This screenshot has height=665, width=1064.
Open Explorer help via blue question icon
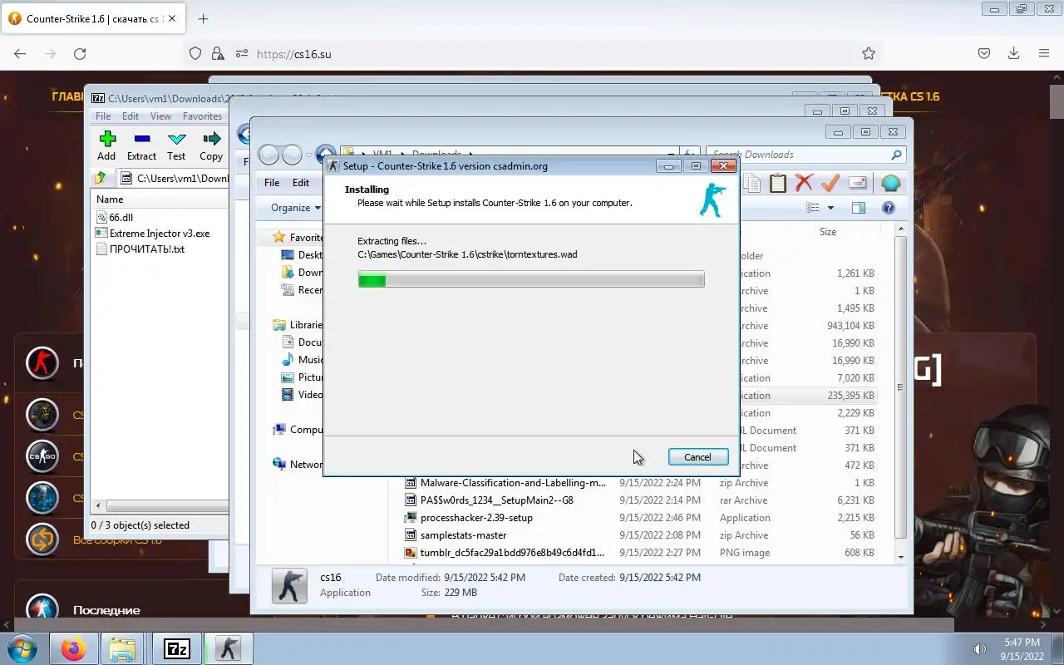[888, 208]
